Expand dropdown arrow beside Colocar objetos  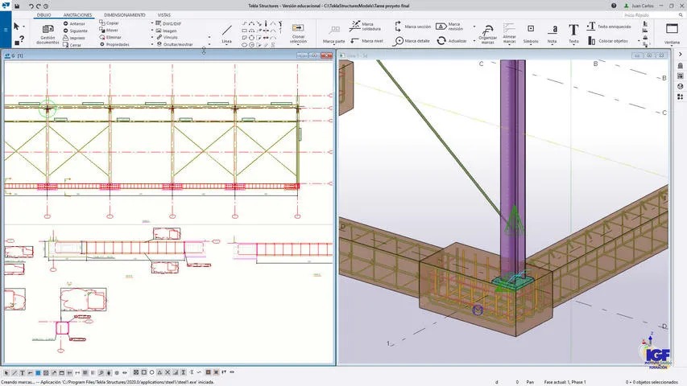point(639,41)
